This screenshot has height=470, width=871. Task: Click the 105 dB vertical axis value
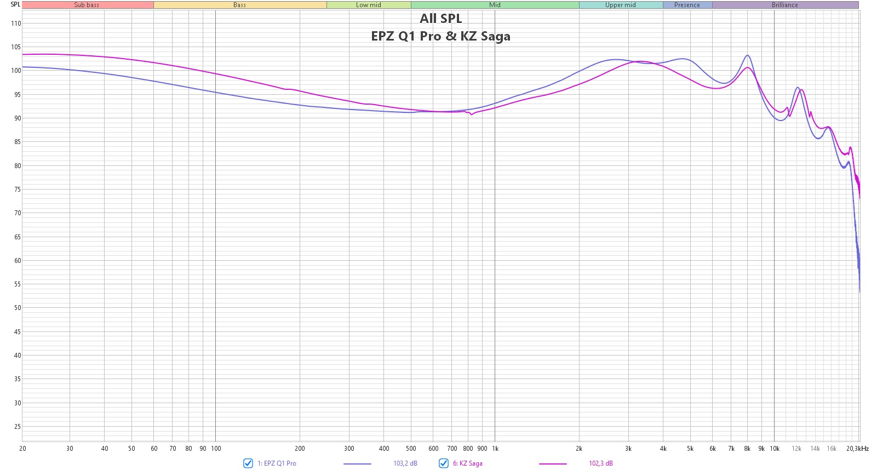coord(16,47)
